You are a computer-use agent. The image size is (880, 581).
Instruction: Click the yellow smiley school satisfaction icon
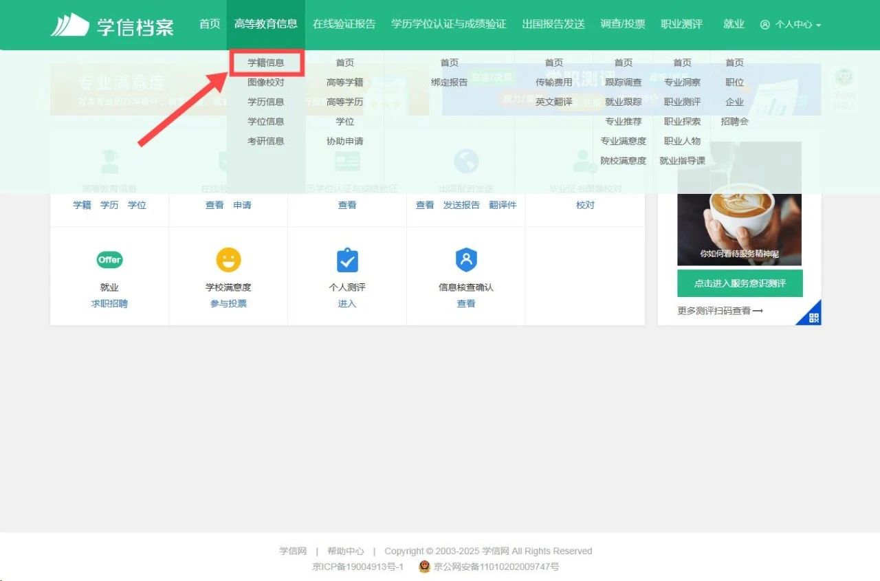(228, 260)
